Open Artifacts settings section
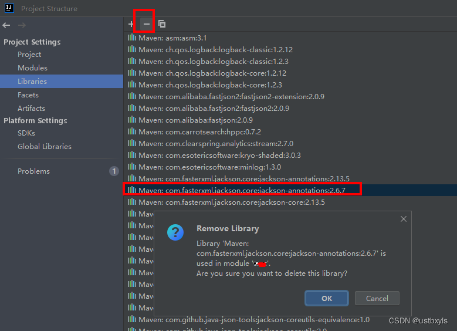457x331 pixels. point(31,109)
